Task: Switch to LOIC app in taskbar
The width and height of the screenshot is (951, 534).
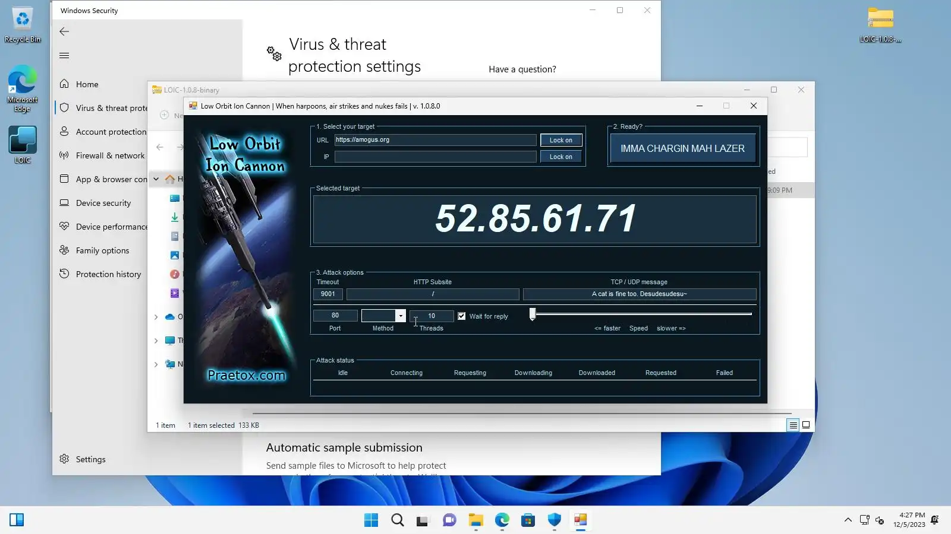Action: click(581, 520)
